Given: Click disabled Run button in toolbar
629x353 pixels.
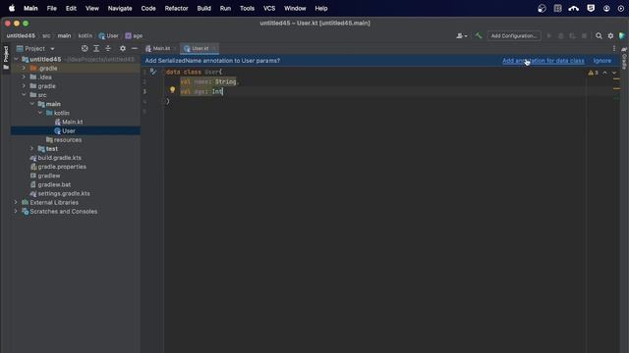Looking at the screenshot, I should pos(549,36).
